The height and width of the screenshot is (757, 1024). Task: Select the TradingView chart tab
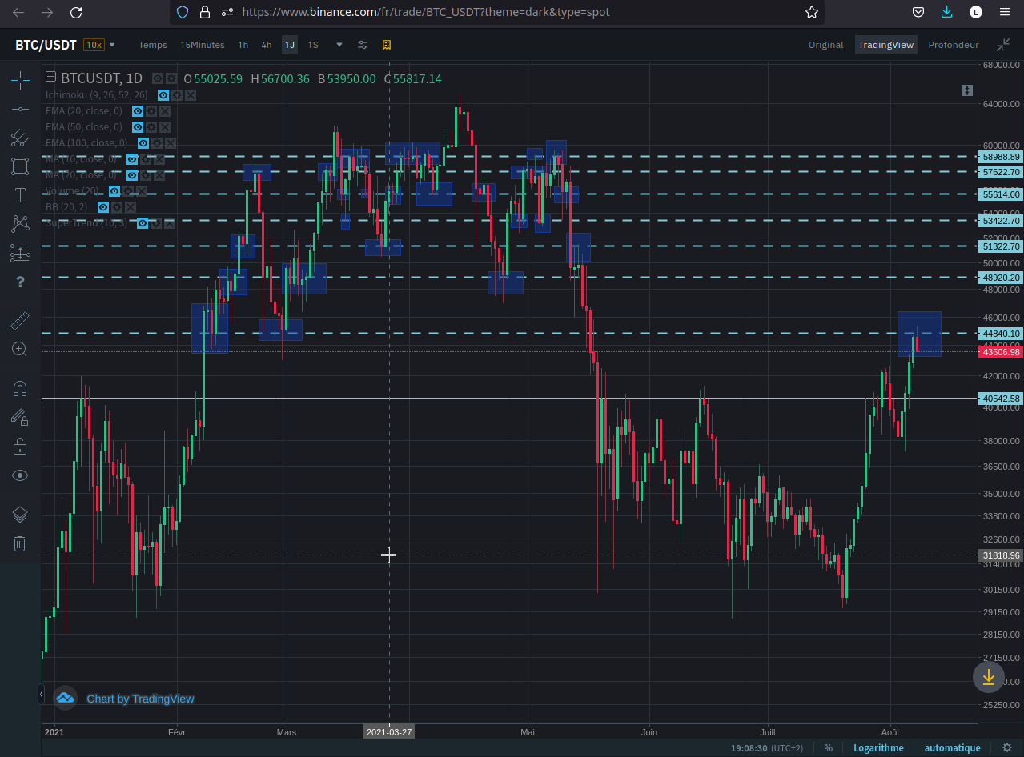pos(885,45)
